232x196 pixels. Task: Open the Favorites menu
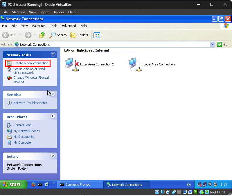pyautogui.click(x=39, y=26)
